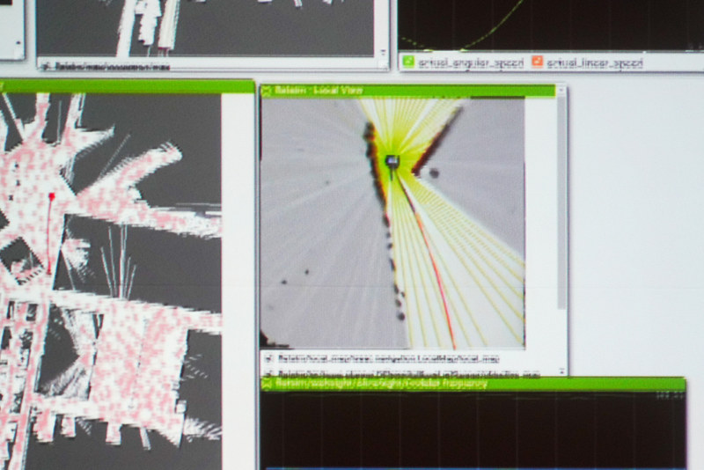Click the Local View title bar corner button
The height and width of the screenshot is (470, 704).
[561, 91]
